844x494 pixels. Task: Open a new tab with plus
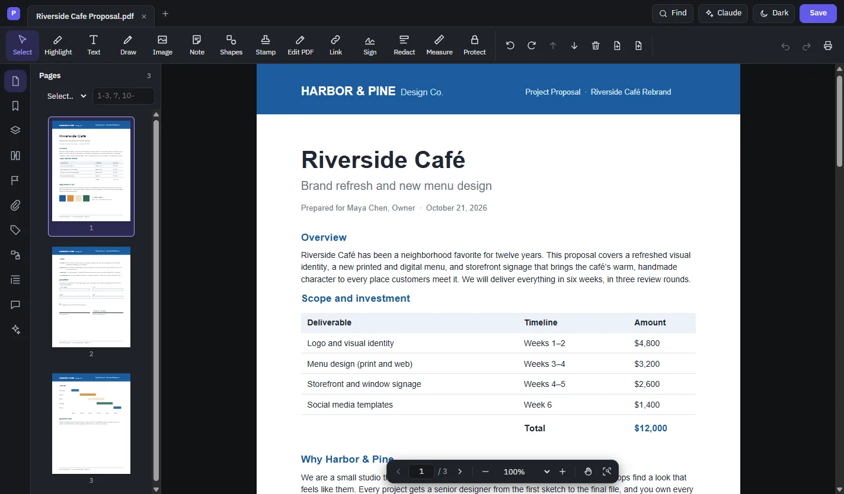click(165, 14)
